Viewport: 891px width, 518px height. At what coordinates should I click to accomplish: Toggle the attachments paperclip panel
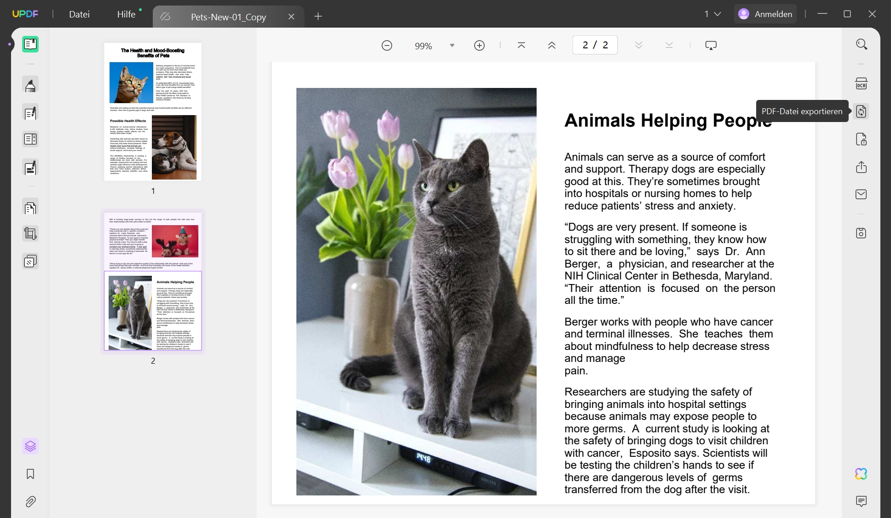[30, 501]
